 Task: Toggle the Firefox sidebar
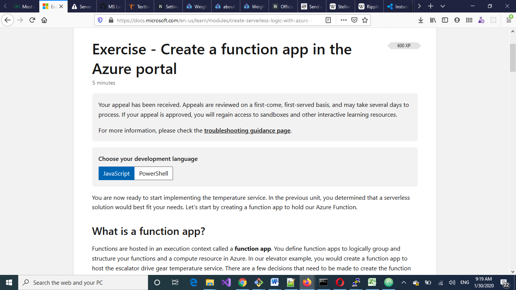445,20
